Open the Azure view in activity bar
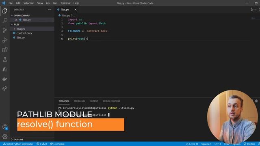The image size is (260, 146). pyautogui.click(x=5, y=69)
